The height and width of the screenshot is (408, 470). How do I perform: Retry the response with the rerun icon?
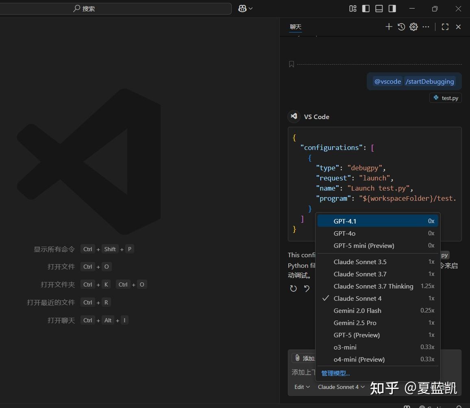point(294,289)
